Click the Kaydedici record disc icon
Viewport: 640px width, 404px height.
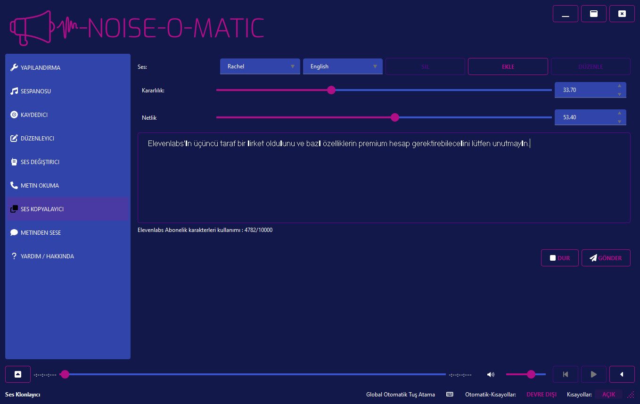pyautogui.click(x=14, y=115)
